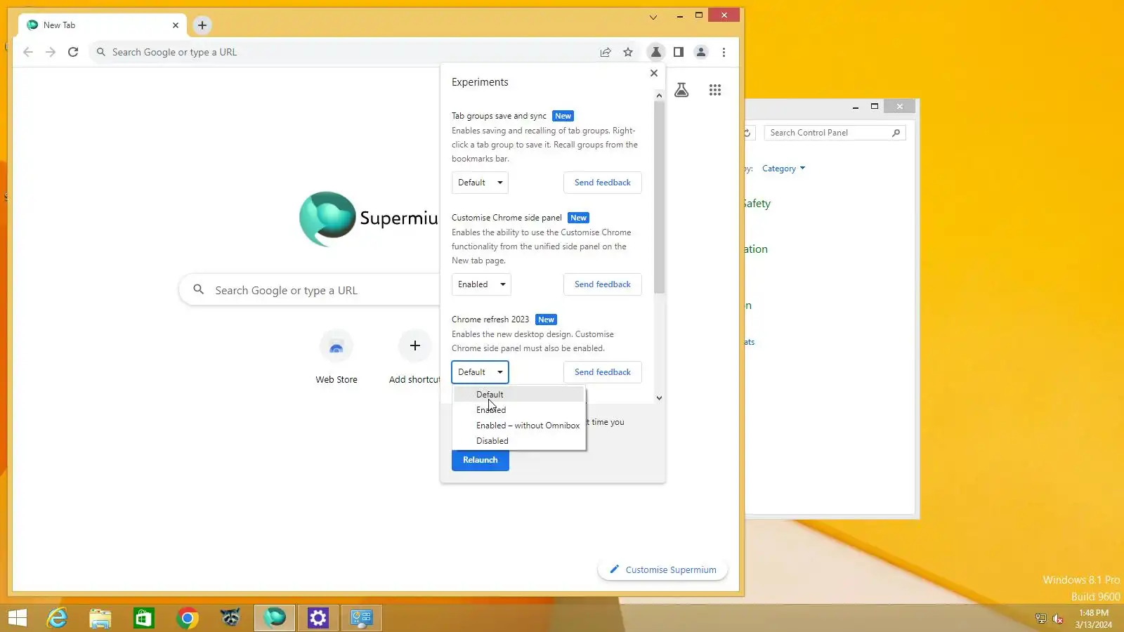
Task: Toggle the side panel icon in toolbar
Action: coord(679,52)
